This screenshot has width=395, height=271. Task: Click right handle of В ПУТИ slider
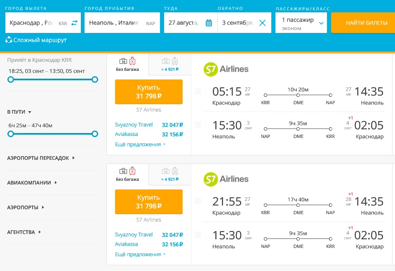tap(95, 133)
